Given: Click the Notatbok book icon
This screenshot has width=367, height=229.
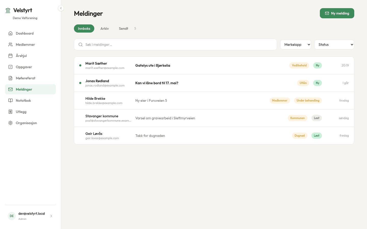Looking at the screenshot, I should pos(10,101).
